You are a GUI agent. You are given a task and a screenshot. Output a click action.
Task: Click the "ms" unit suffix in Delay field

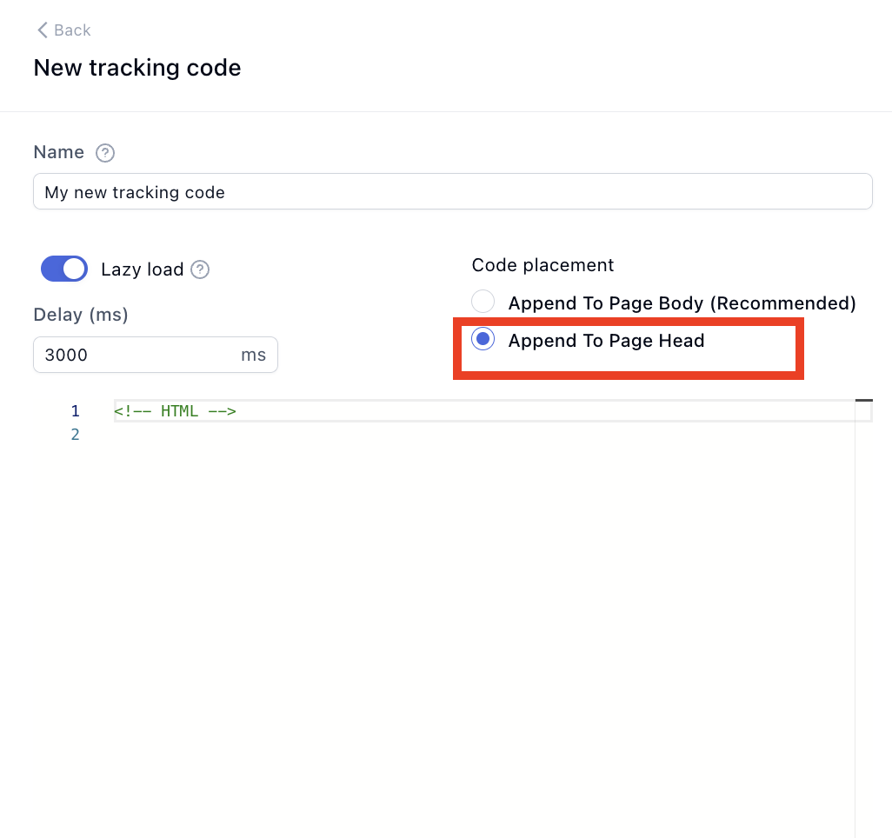[253, 355]
